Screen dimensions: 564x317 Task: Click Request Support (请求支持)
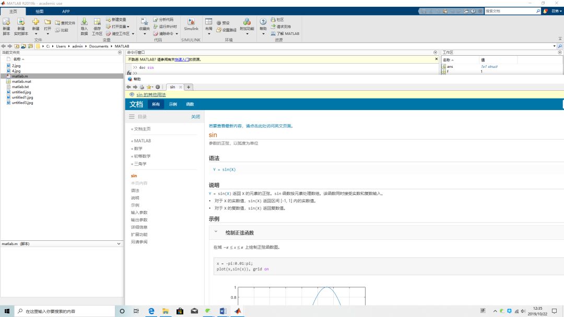(280, 27)
